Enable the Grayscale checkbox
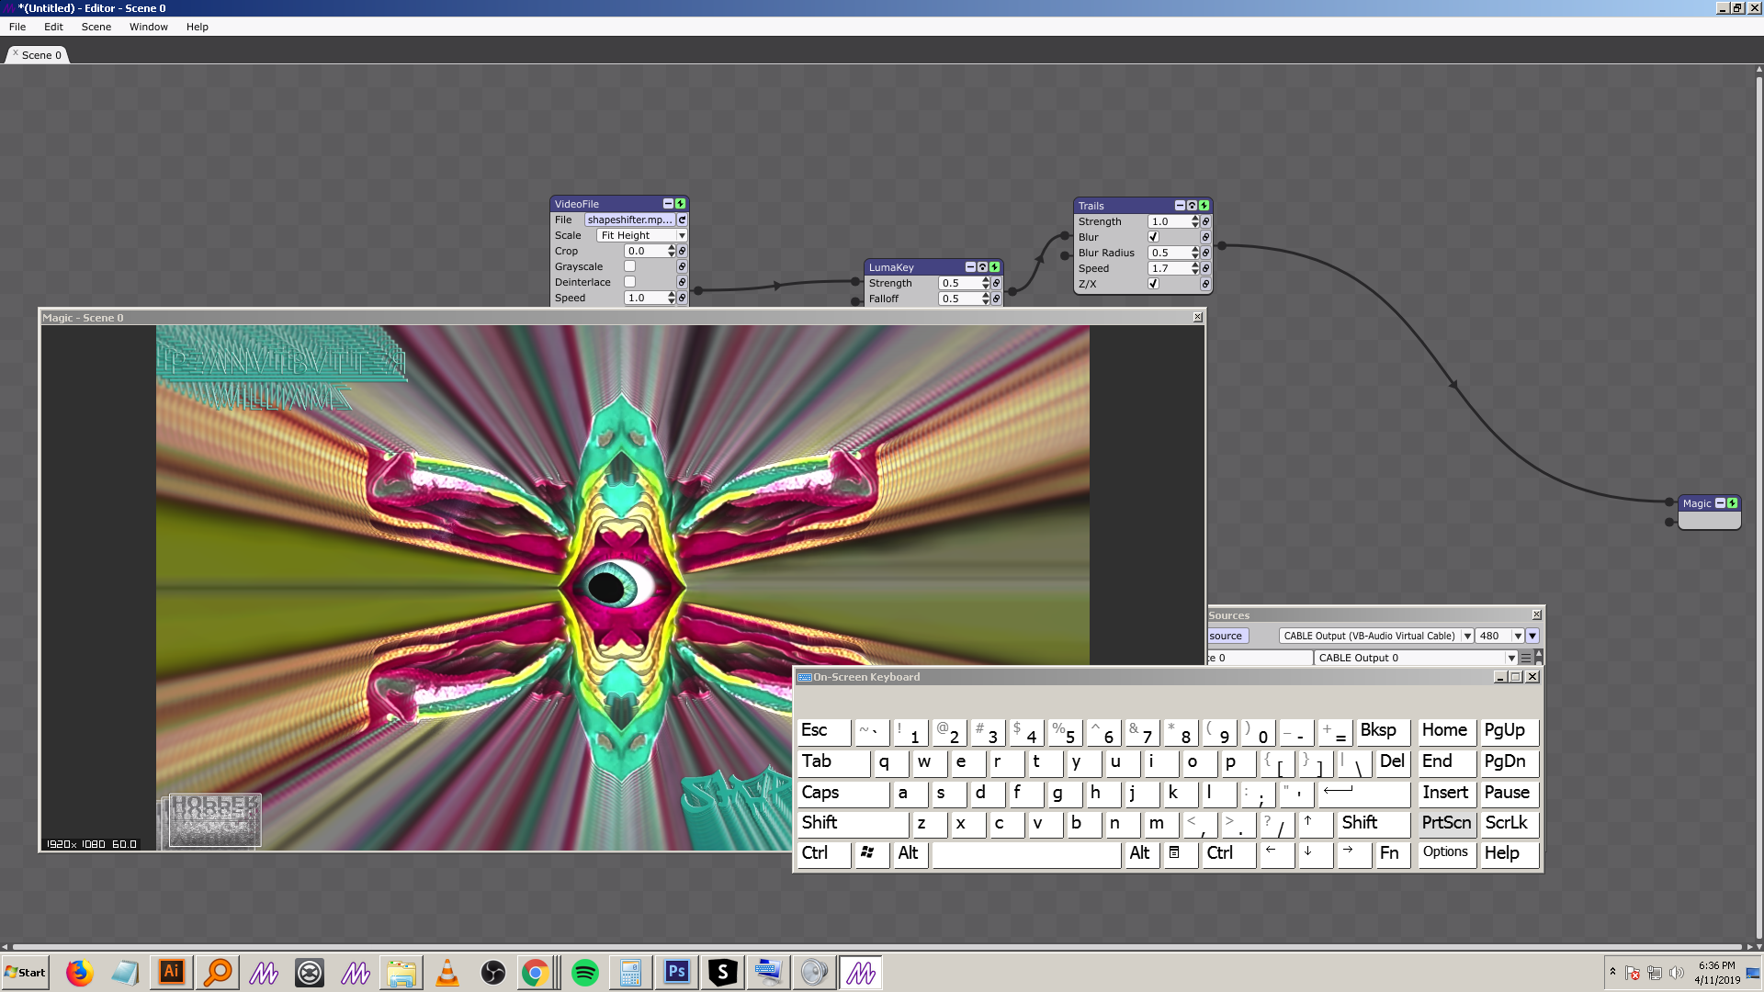 (x=630, y=267)
